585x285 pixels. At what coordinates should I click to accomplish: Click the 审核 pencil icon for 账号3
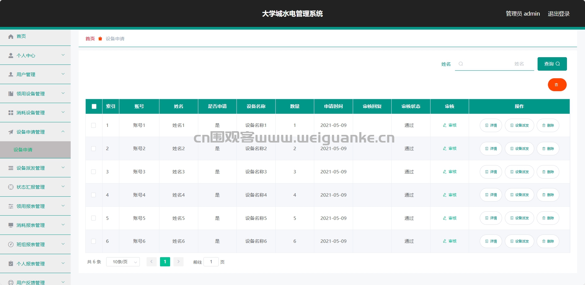click(445, 172)
